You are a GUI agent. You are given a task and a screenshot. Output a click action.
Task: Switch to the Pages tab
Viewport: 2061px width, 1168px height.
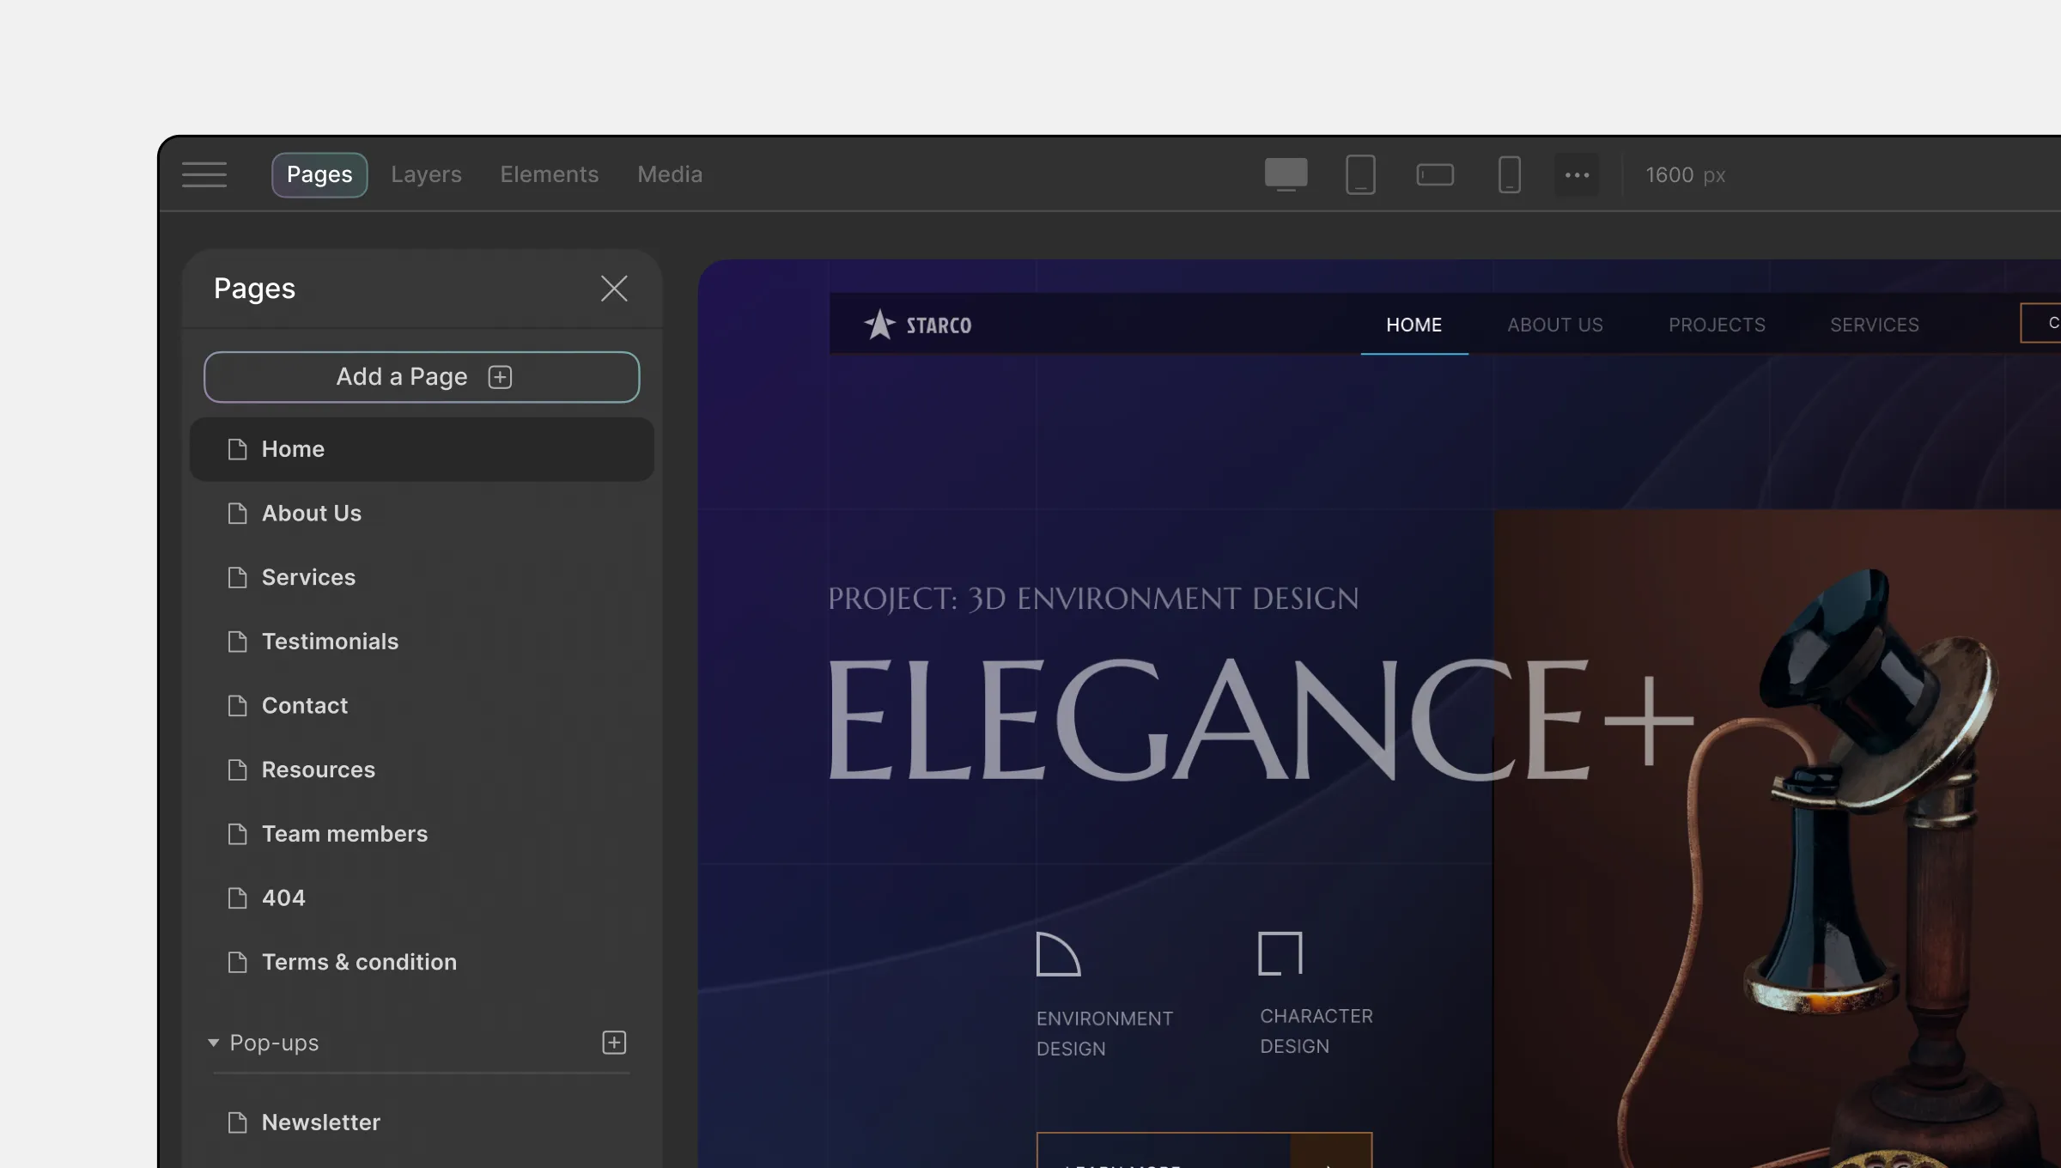[319, 174]
